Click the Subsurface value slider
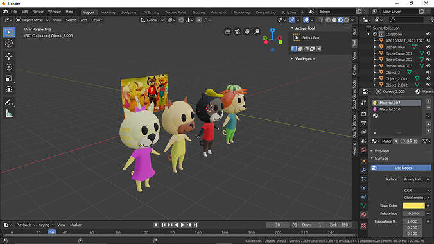Viewport: 434px width, 244px height. click(x=413, y=214)
